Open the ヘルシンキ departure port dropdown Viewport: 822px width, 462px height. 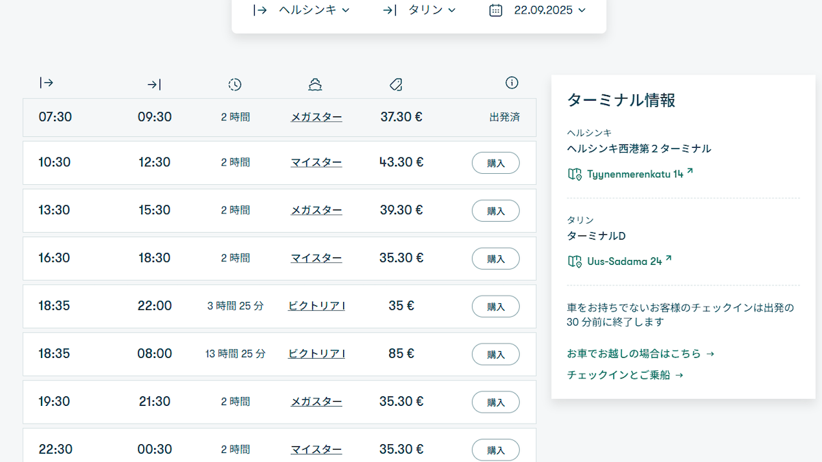click(x=314, y=10)
